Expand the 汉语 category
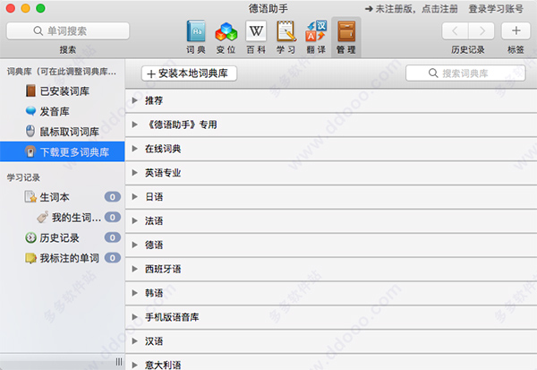Image resolution: width=537 pixels, height=370 pixels. click(135, 340)
